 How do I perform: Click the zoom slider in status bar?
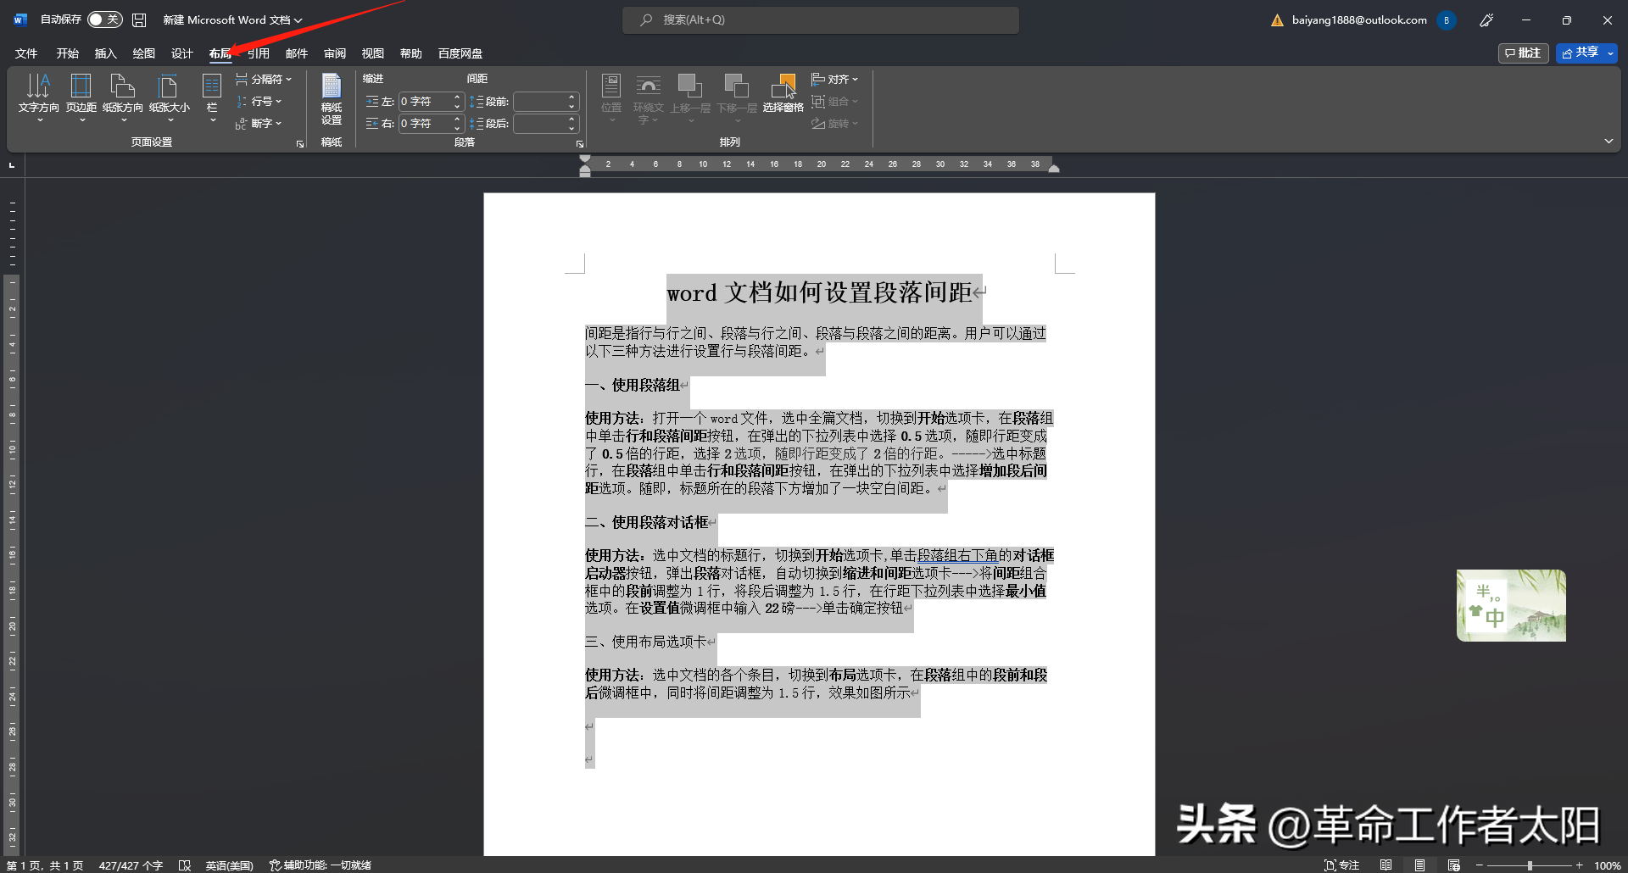[x=1530, y=865]
